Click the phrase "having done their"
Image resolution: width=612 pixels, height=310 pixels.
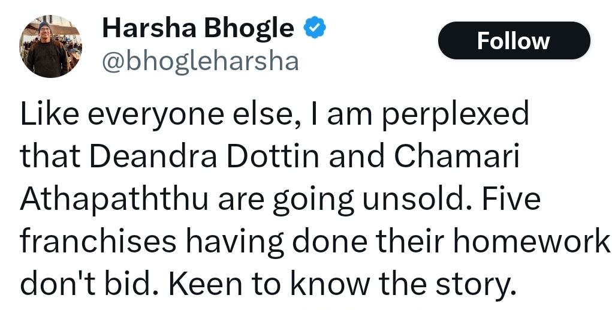315,242
